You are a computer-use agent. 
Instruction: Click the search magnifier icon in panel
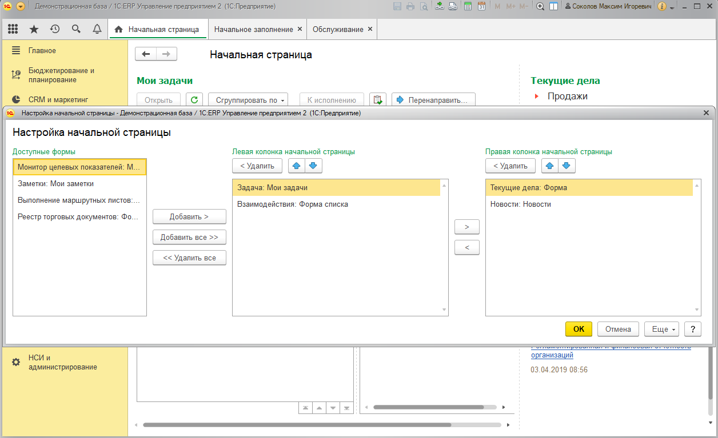76,29
